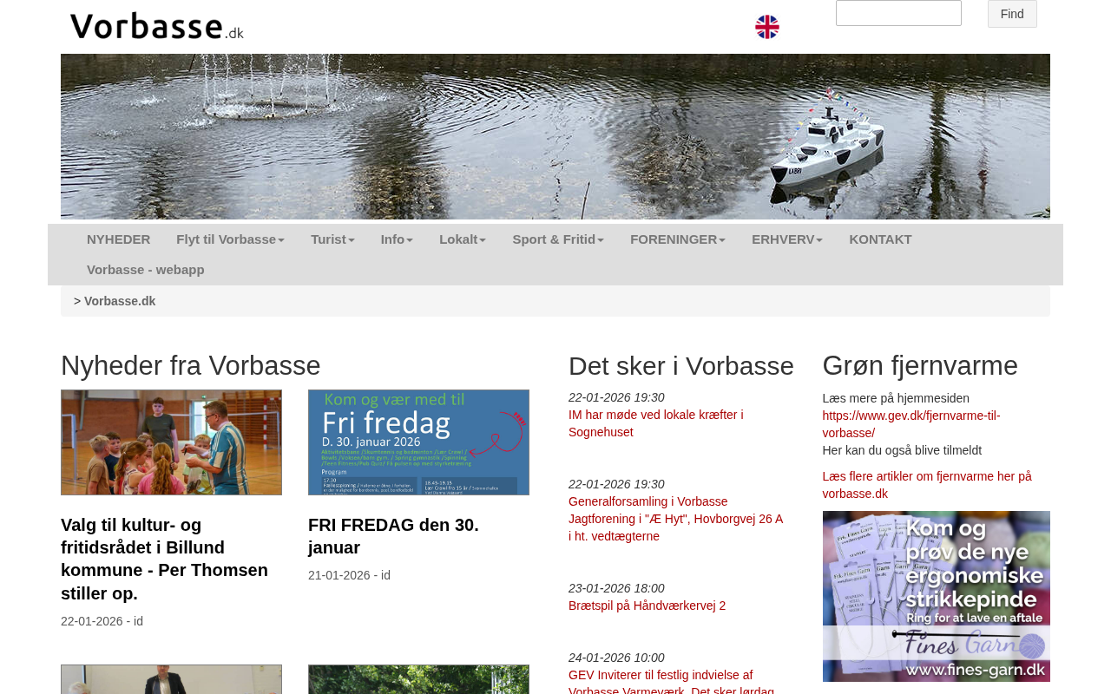
Task: Expand the ERHVERV dropdown menu
Action: [787, 239]
